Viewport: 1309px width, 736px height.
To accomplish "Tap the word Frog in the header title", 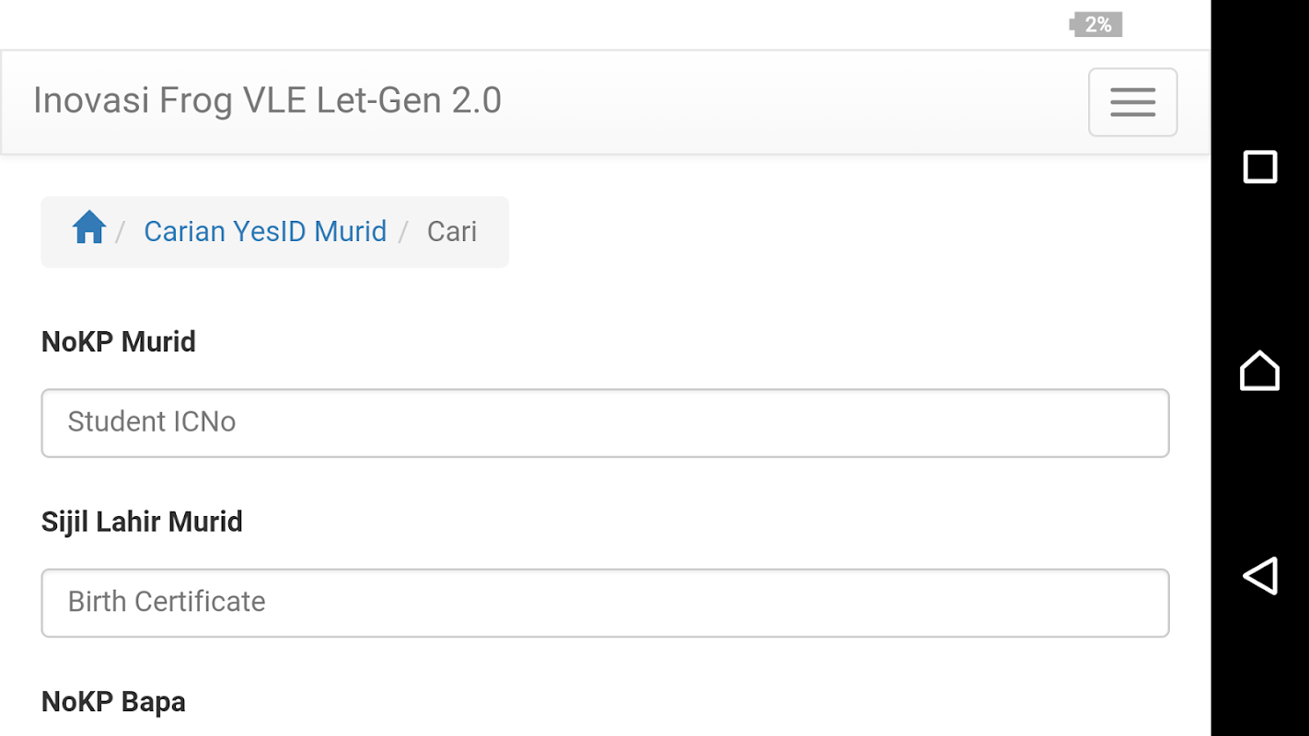I will click(x=196, y=100).
